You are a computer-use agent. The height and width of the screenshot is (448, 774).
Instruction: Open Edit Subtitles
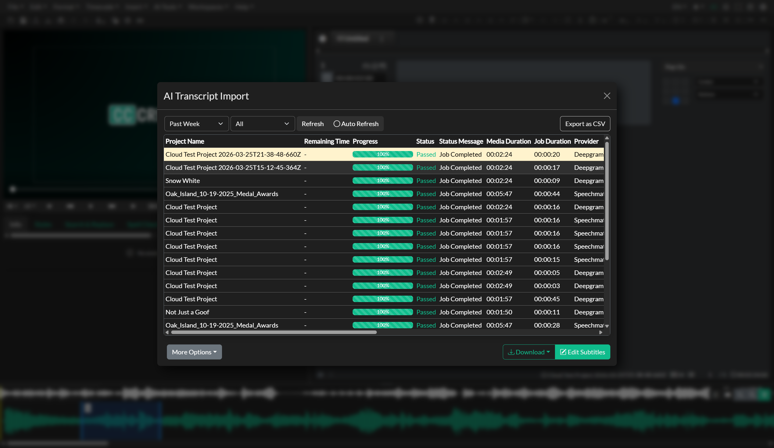(582, 352)
